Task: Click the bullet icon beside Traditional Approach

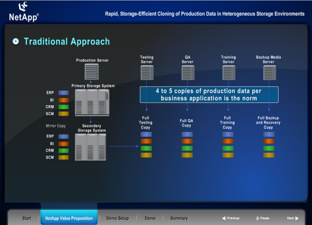Action: pyautogui.click(x=16, y=41)
